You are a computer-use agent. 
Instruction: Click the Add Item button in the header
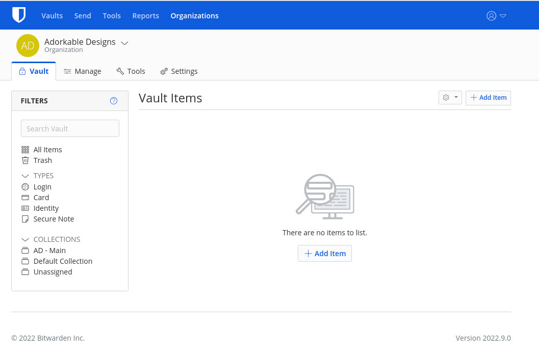pyautogui.click(x=488, y=98)
